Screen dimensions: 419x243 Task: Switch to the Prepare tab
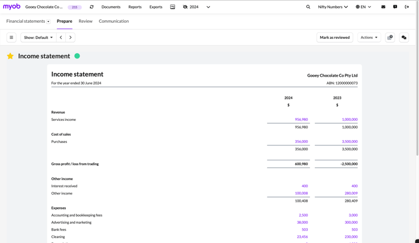(65, 21)
